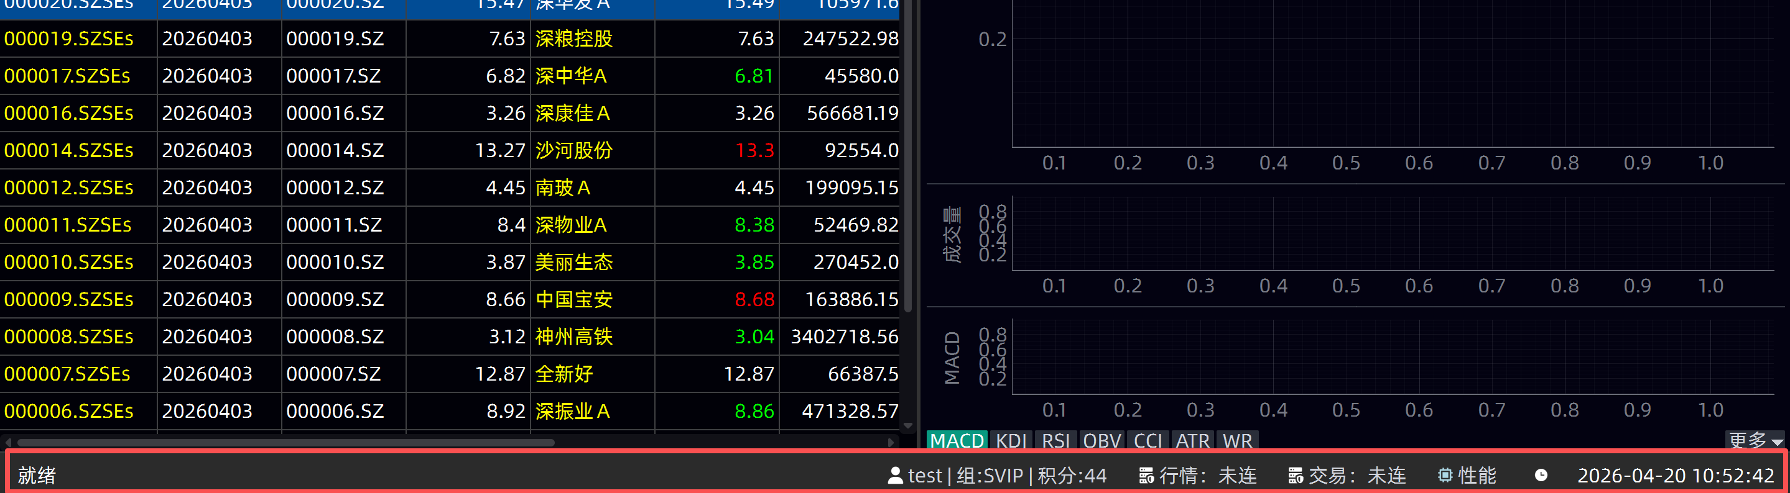Select the 000014.SZSEs row
Screen dimensions: 1790x493
point(68,150)
